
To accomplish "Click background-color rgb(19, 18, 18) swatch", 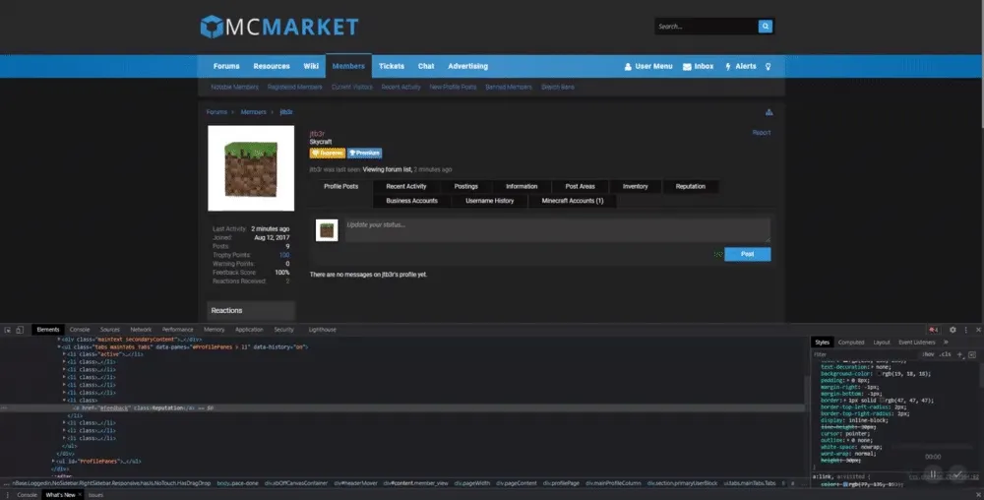I will [x=879, y=374].
